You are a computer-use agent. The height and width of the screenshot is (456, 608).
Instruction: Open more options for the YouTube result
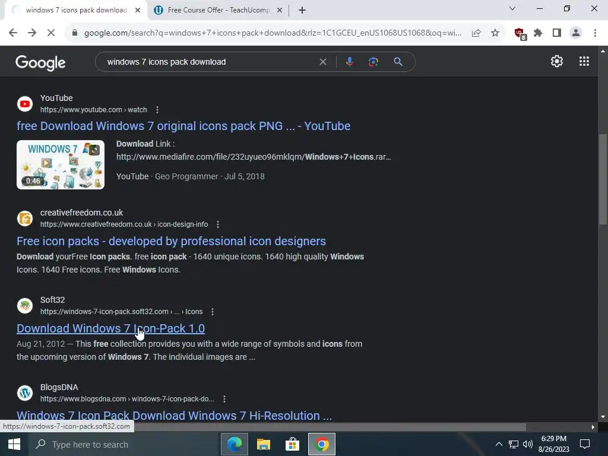click(x=157, y=110)
